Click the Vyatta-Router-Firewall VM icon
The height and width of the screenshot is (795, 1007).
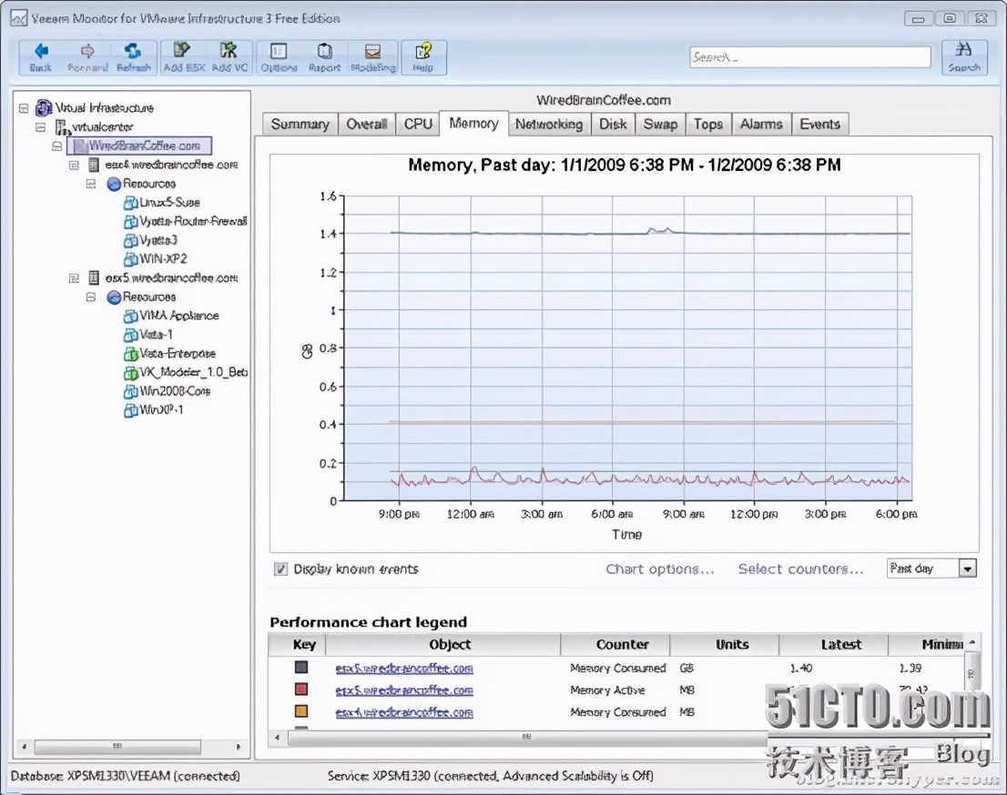click(x=130, y=221)
